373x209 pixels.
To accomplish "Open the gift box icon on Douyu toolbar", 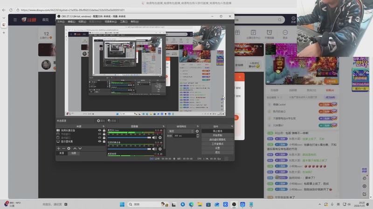I will 237,33.
